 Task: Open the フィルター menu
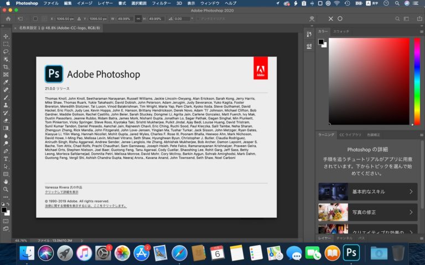[x=161, y=3]
